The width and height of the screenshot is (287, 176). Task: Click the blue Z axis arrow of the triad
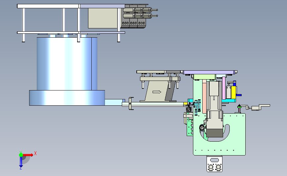point(21,162)
